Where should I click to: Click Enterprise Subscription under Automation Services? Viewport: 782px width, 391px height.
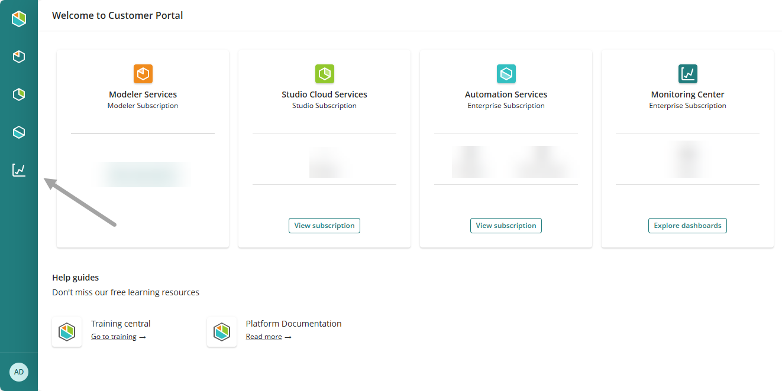(x=506, y=106)
